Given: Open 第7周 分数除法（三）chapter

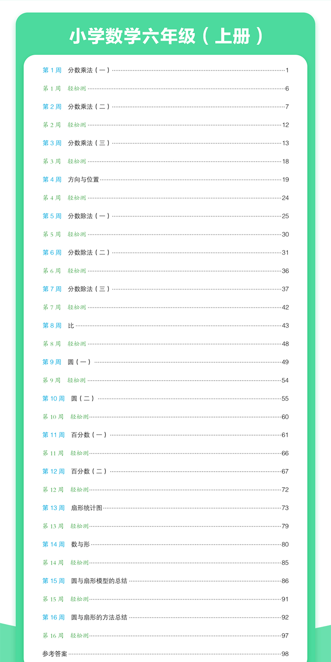Looking at the screenshot, I should 165,289.
